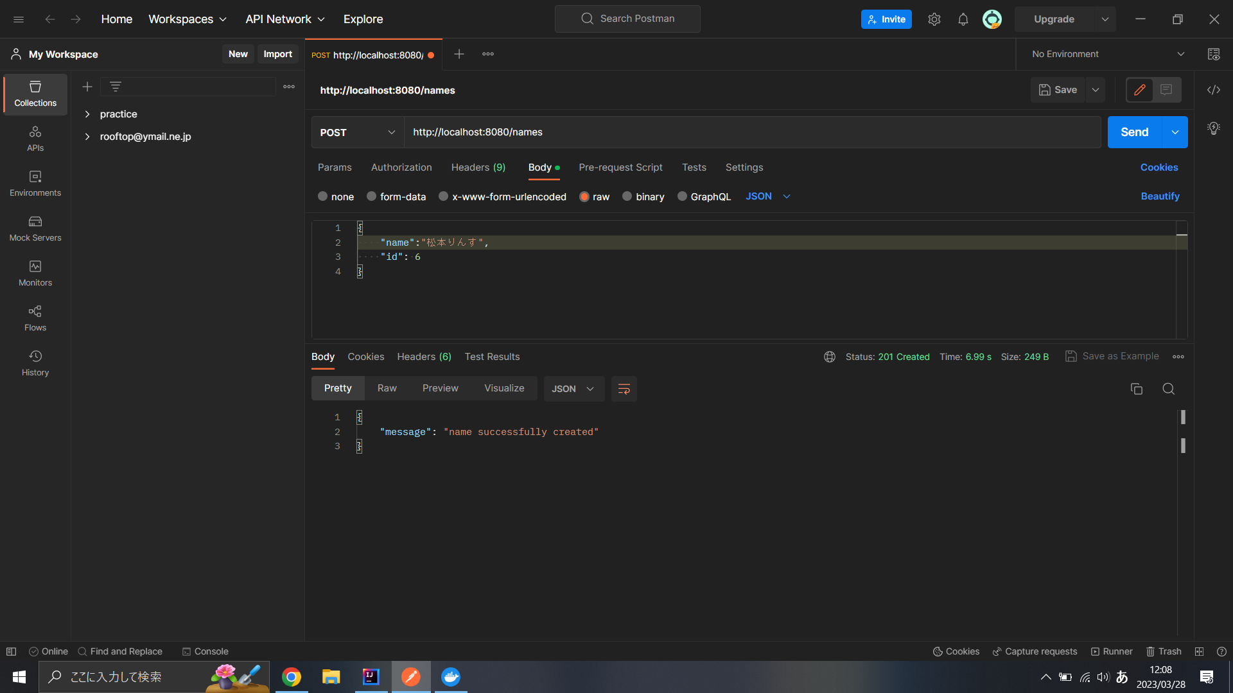Toggle response line wrap icon
This screenshot has height=693, width=1233.
pyautogui.click(x=624, y=389)
